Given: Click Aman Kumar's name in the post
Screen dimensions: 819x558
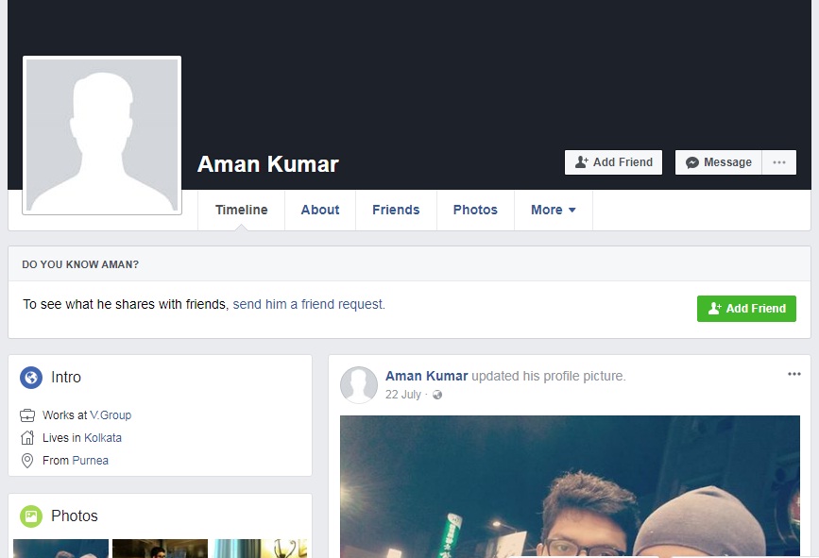Looking at the screenshot, I should (426, 376).
